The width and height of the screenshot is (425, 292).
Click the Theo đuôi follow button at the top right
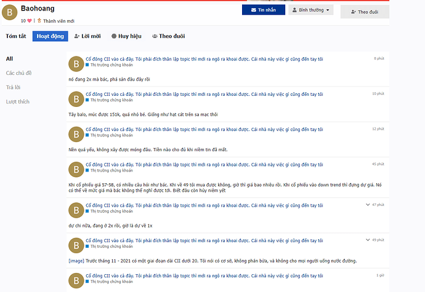365,12
